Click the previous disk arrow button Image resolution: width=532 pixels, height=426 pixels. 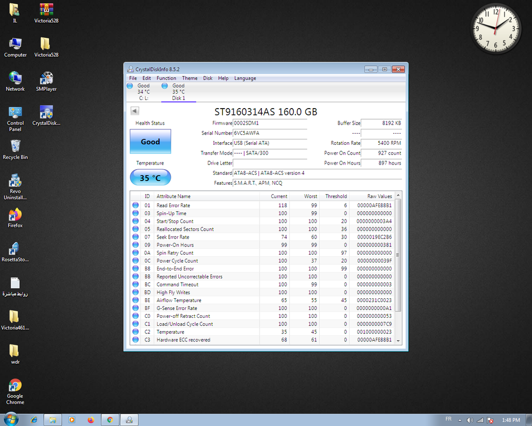135,111
